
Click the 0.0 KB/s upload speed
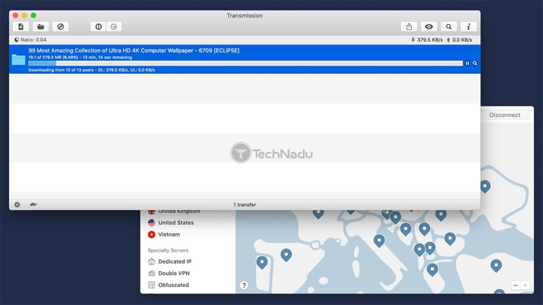459,40
